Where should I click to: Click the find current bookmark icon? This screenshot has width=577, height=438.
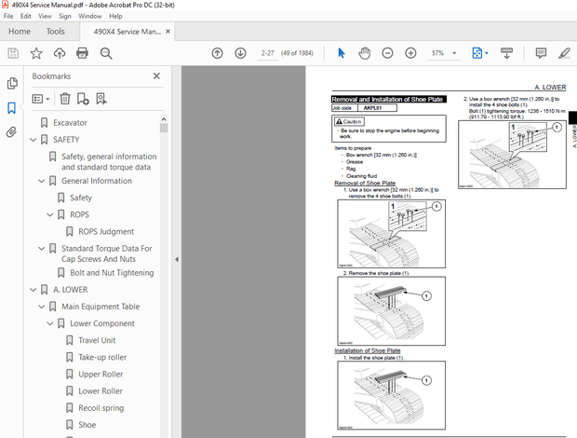pyautogui.click(x=101, y=99)
